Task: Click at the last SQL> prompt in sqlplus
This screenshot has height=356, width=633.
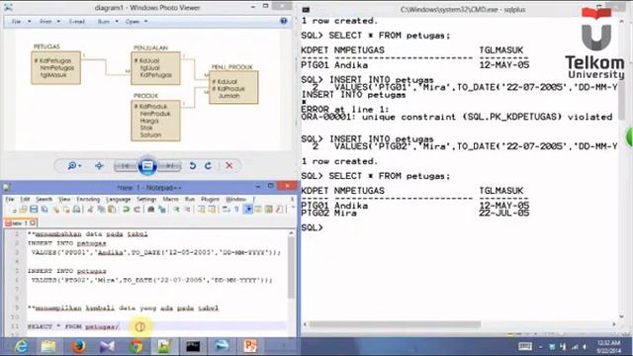Action: (x=313, y=227)
